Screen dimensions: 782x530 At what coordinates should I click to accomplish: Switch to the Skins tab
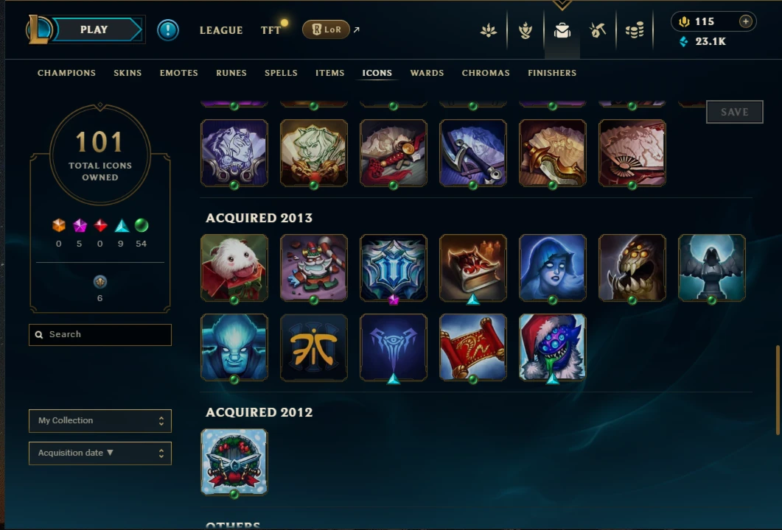pyautogui.click(x=128, y=73)
